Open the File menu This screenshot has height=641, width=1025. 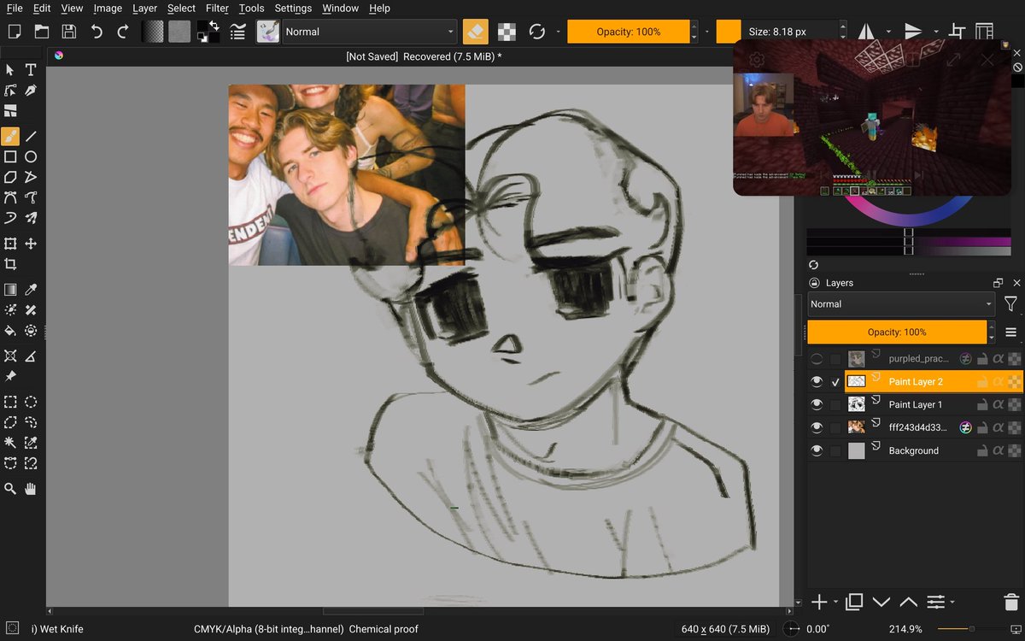[x=15, y=8]
